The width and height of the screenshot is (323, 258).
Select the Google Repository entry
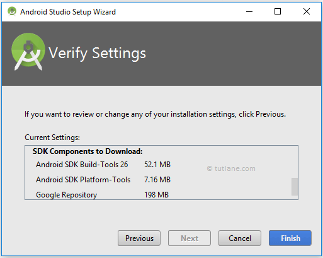tap(66, 195)
